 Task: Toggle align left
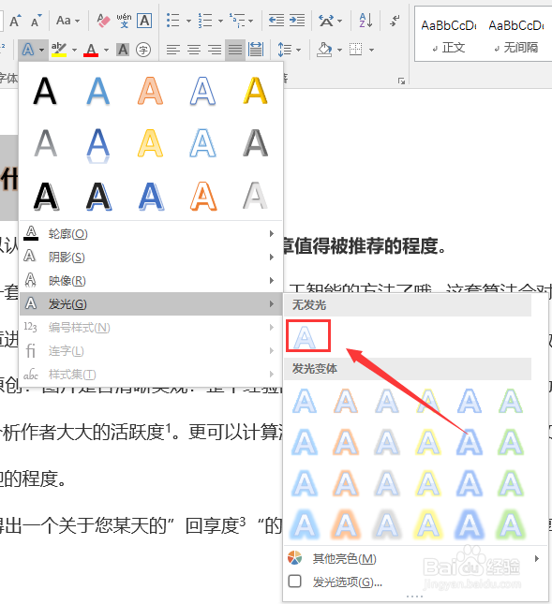173,50
